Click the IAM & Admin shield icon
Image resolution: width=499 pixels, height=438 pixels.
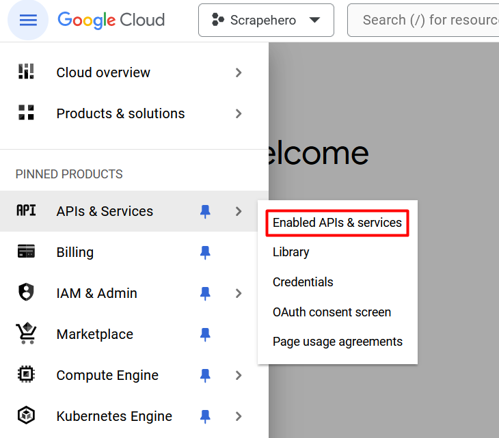(x=26, y=292)
